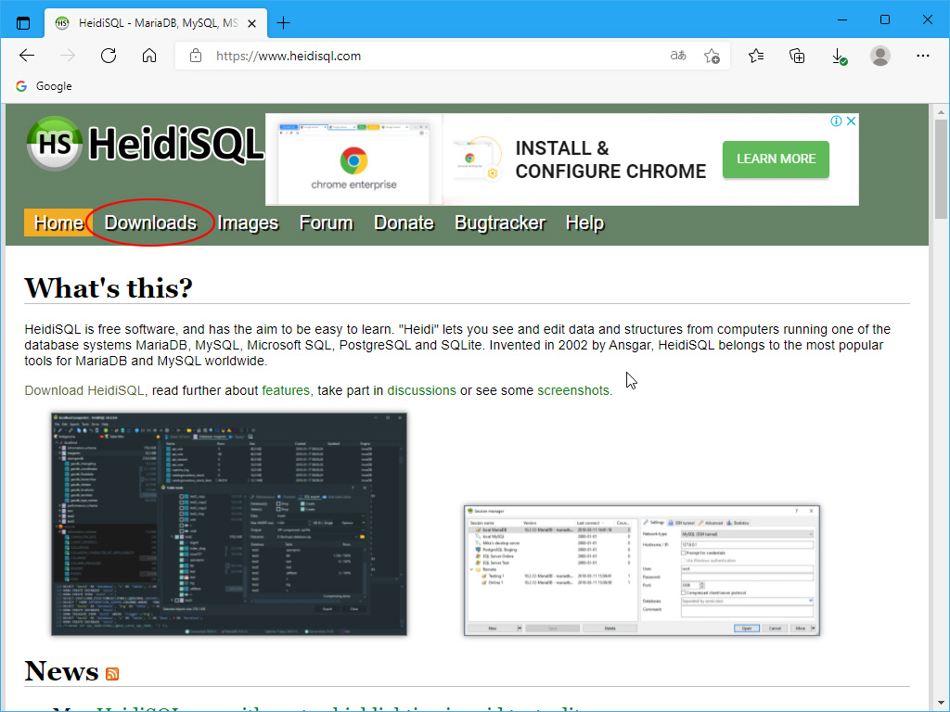Image resolution: width=950 pixels, height=712 pixels.
Task: Open a new tab with plus button
Action: (x=283, y=23)
